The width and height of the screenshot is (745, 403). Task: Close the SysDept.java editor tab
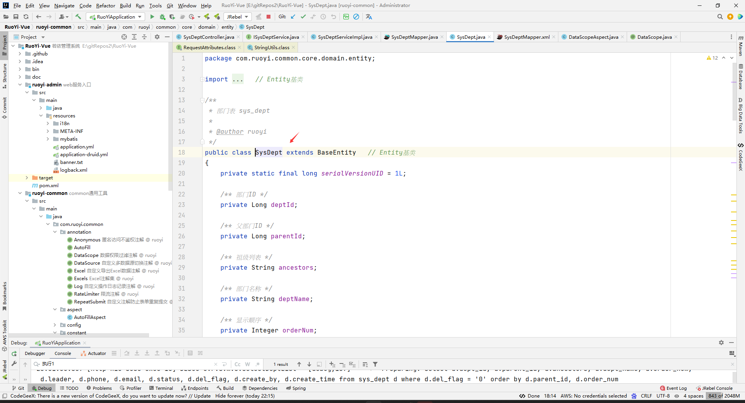point(489,37)
